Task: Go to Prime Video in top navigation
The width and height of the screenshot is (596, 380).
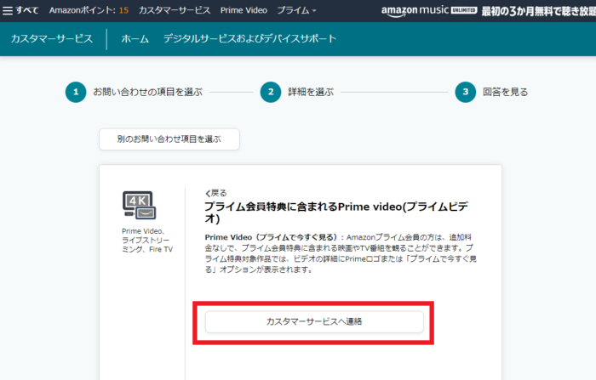Action: point(244,10)
